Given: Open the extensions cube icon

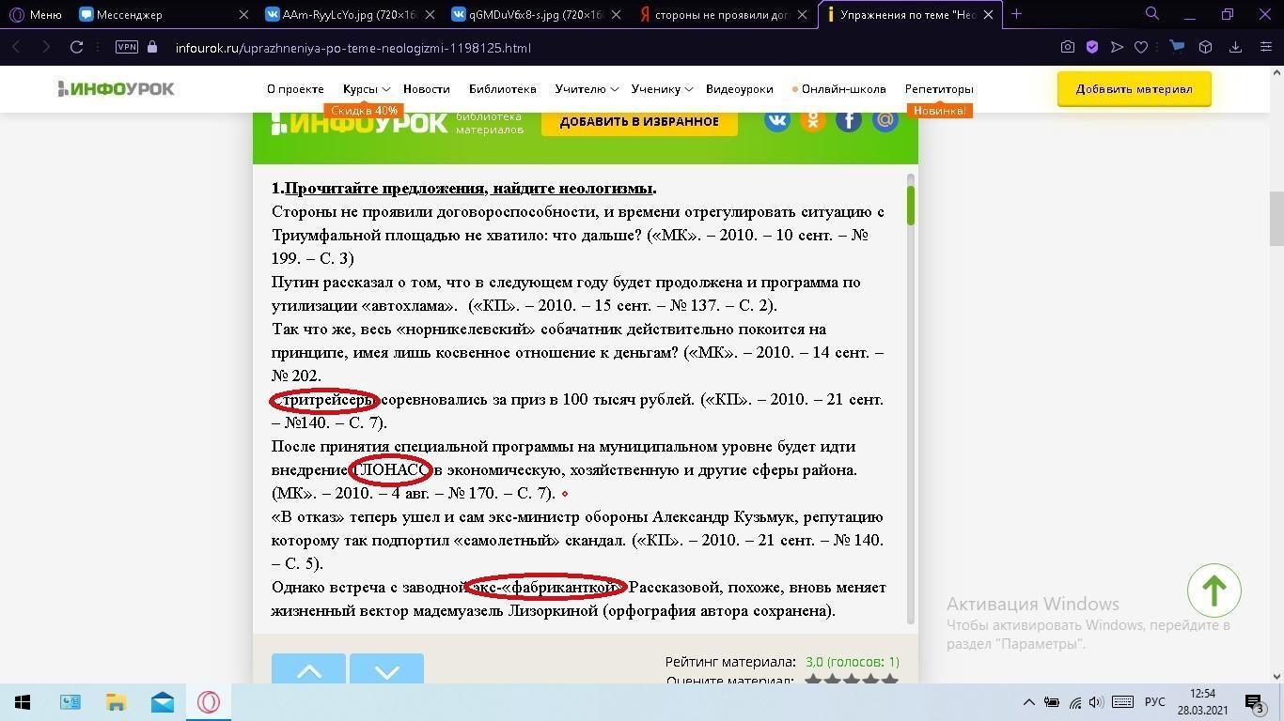Looking at the screenshot, I should pyautogui.click(x=1205, y=47).
